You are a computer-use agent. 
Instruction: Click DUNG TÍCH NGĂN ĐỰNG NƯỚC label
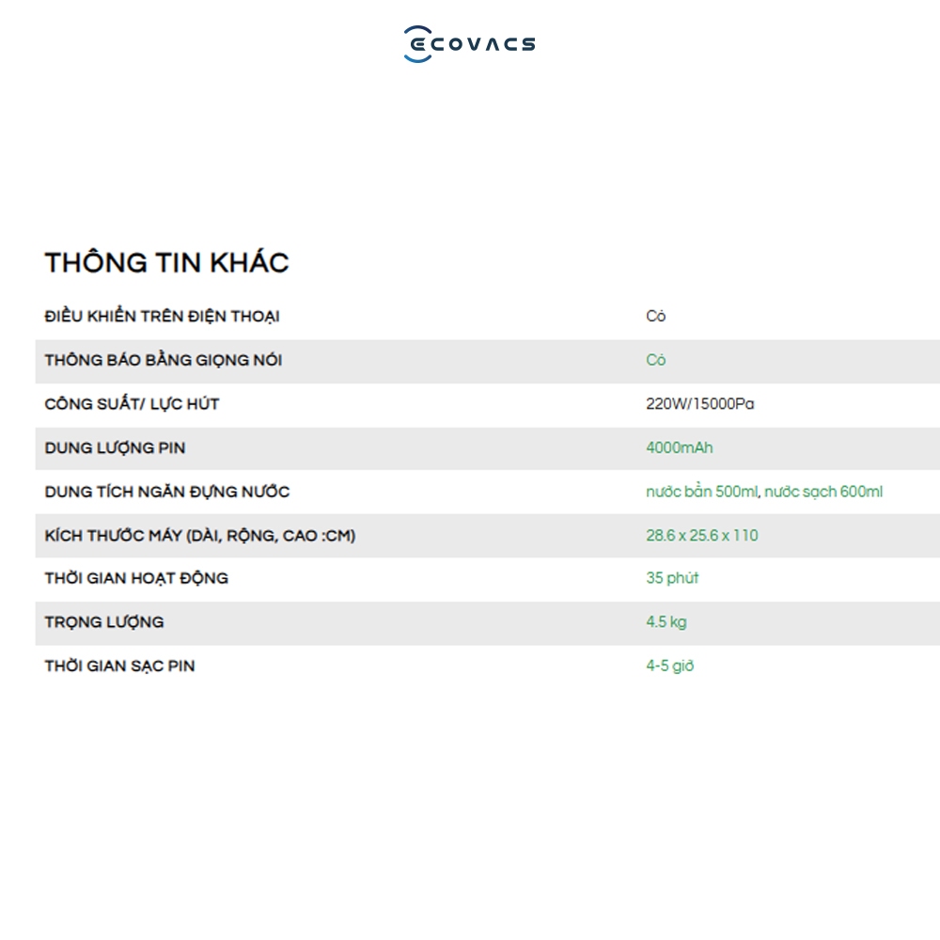(167, 492)
